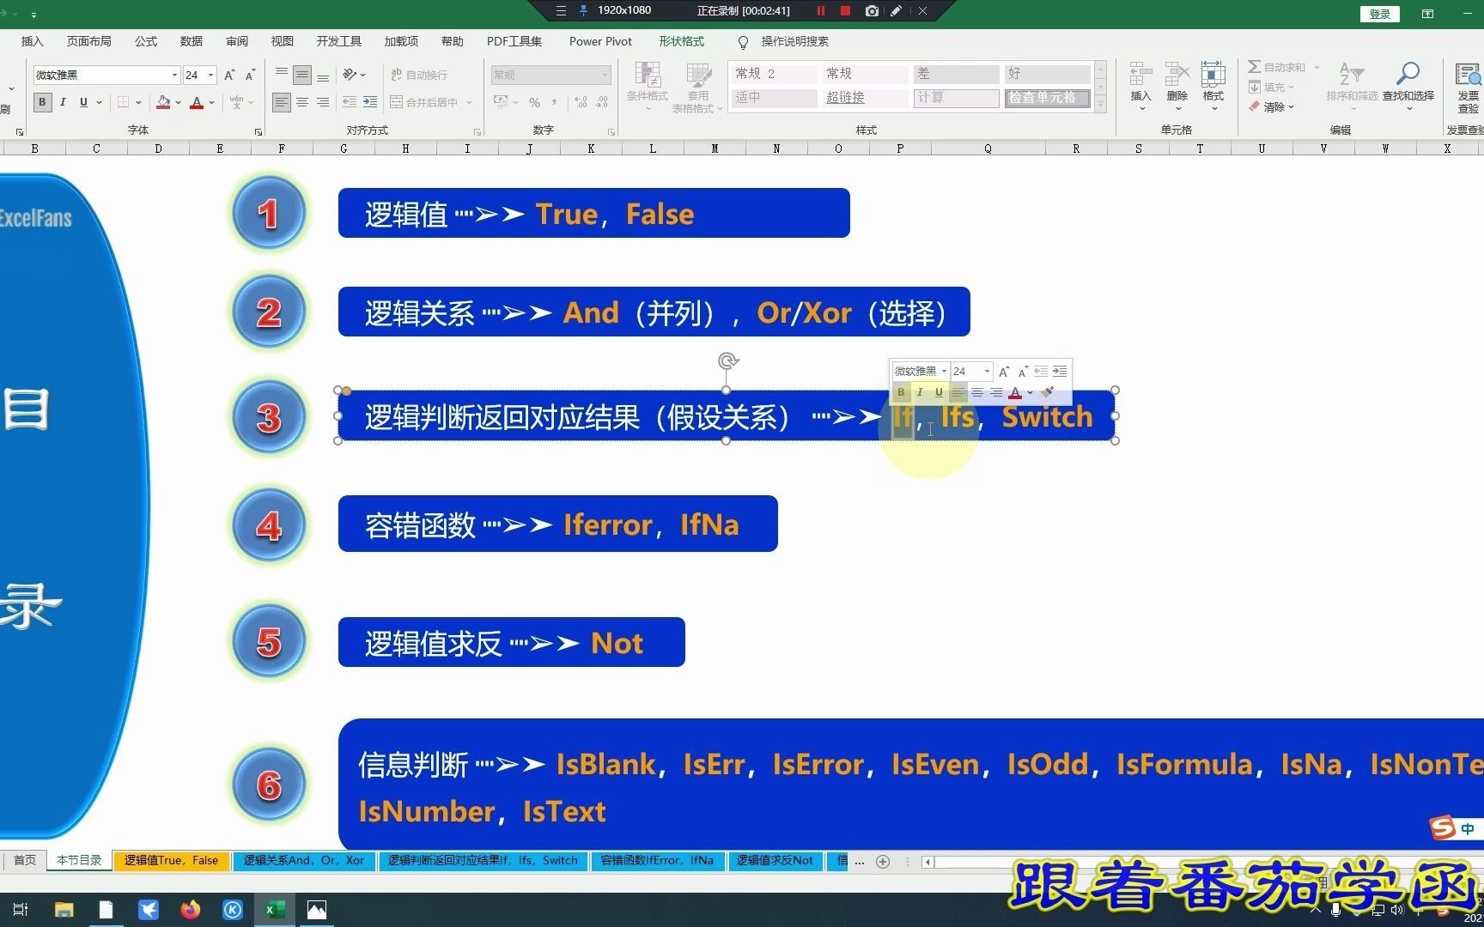Open the 形状格式 (Shape Format) tab
1484x927 pixels.
point(682,41)
